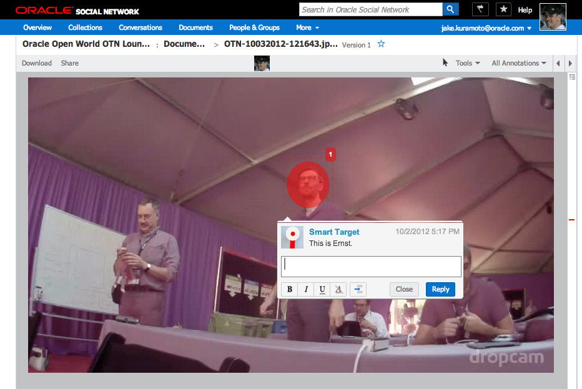Click the indent icon in reply toolbar
This screenshot has height=389, width=582.
(358, 289)
